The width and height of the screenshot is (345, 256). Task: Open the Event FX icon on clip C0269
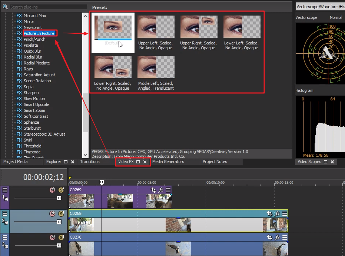click(161, 190)
